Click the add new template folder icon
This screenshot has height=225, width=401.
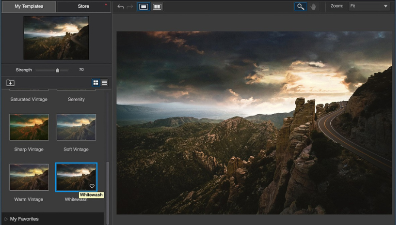(11, 83)
